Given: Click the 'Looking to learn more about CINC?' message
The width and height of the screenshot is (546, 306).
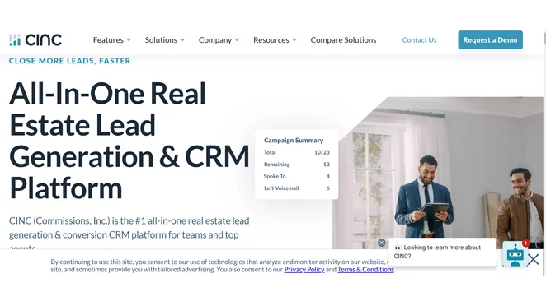Looking at the screenshot, I should tap(442, 252).
